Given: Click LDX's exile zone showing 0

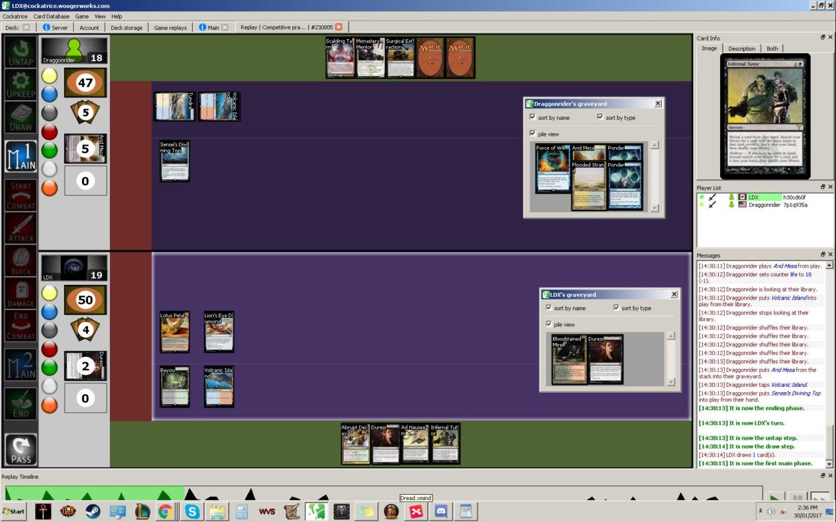Looking at the screenshot, I should 85,398.
